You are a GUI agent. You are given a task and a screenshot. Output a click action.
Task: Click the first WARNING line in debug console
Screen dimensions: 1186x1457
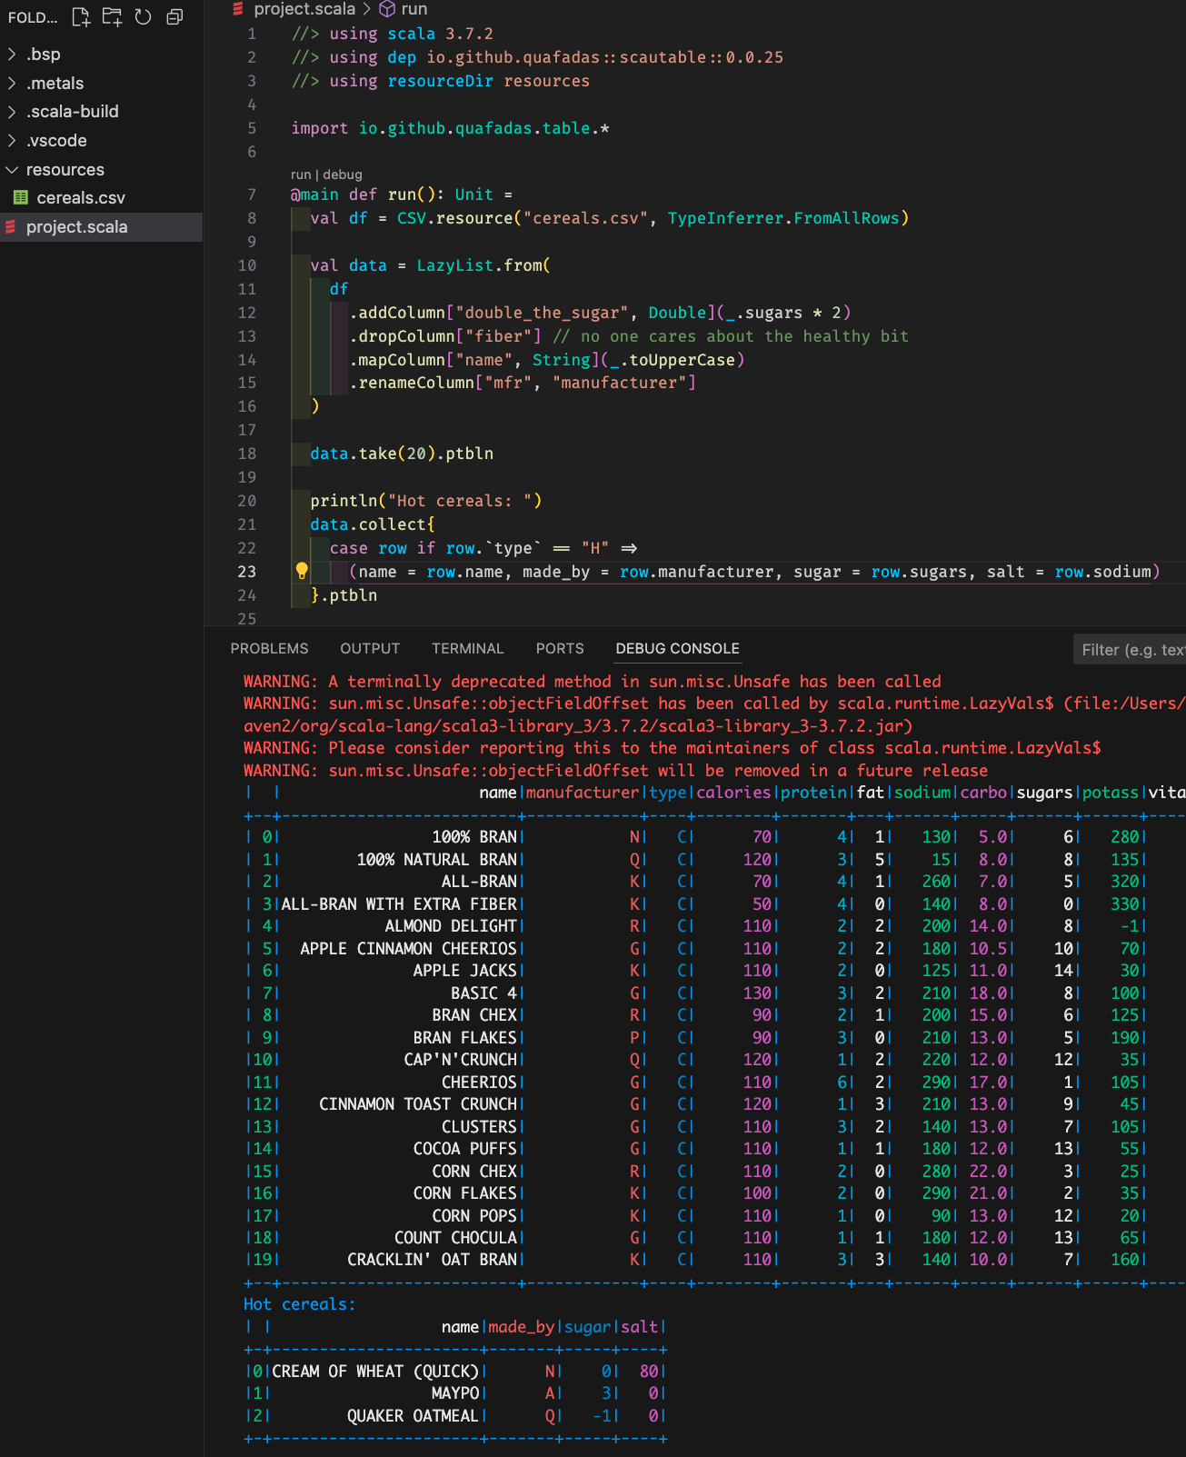pyautogui.click(x=592, y=682)
